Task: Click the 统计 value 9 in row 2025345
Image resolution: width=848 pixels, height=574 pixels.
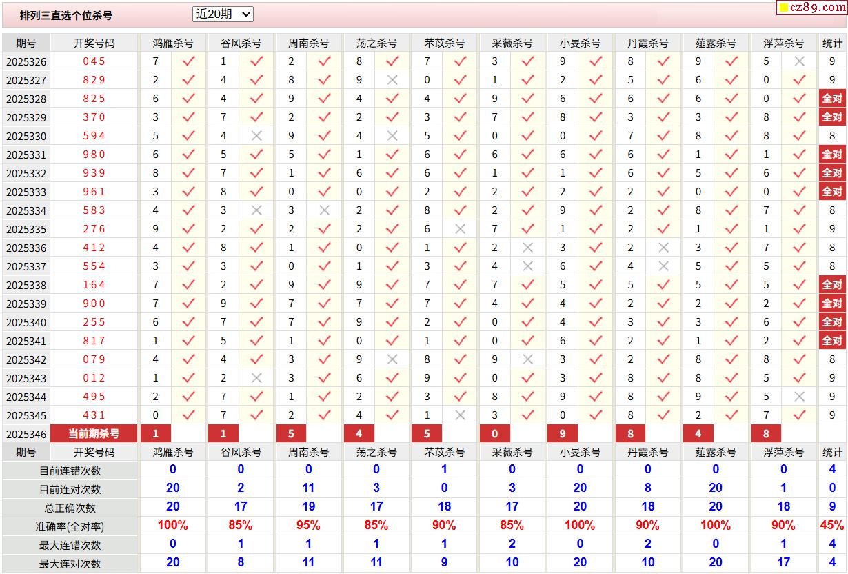Action: tap(832, 415)
